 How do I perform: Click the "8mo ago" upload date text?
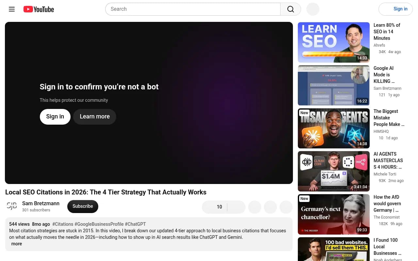point(41,224)
